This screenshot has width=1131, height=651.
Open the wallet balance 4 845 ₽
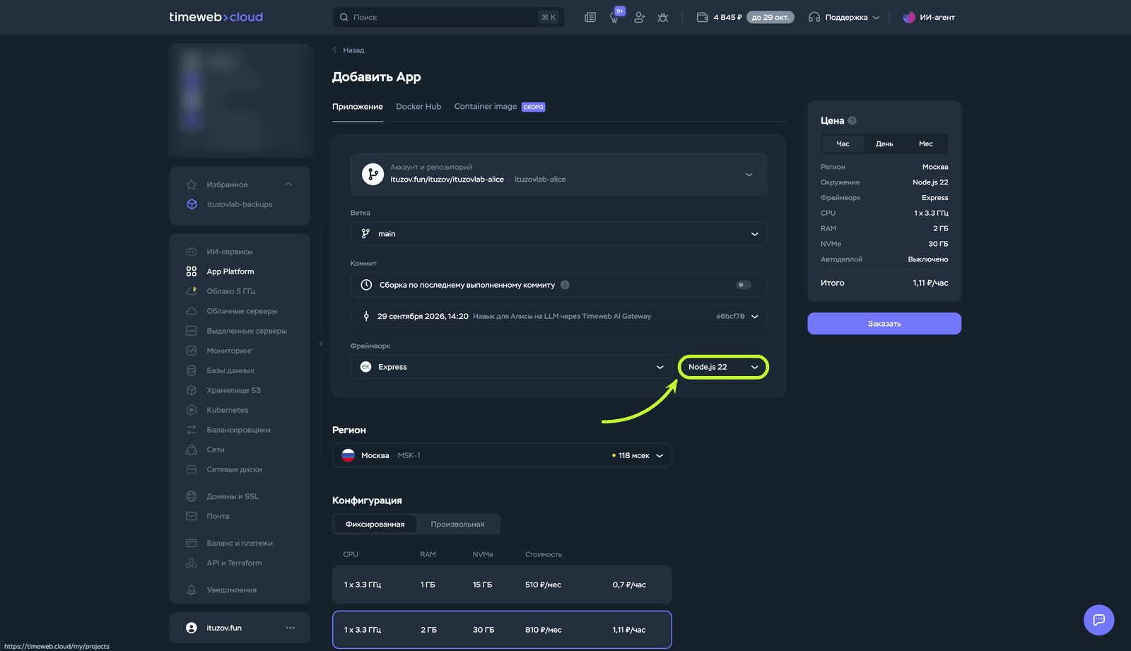(x=719, y=17)
